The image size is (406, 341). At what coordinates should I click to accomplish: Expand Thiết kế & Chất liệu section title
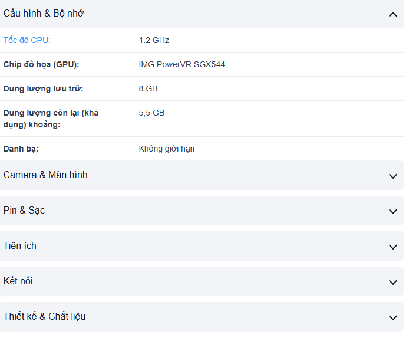[x=44, y=317]
